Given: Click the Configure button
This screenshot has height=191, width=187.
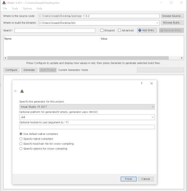Looking at the screenshot, I should (11, 70).
